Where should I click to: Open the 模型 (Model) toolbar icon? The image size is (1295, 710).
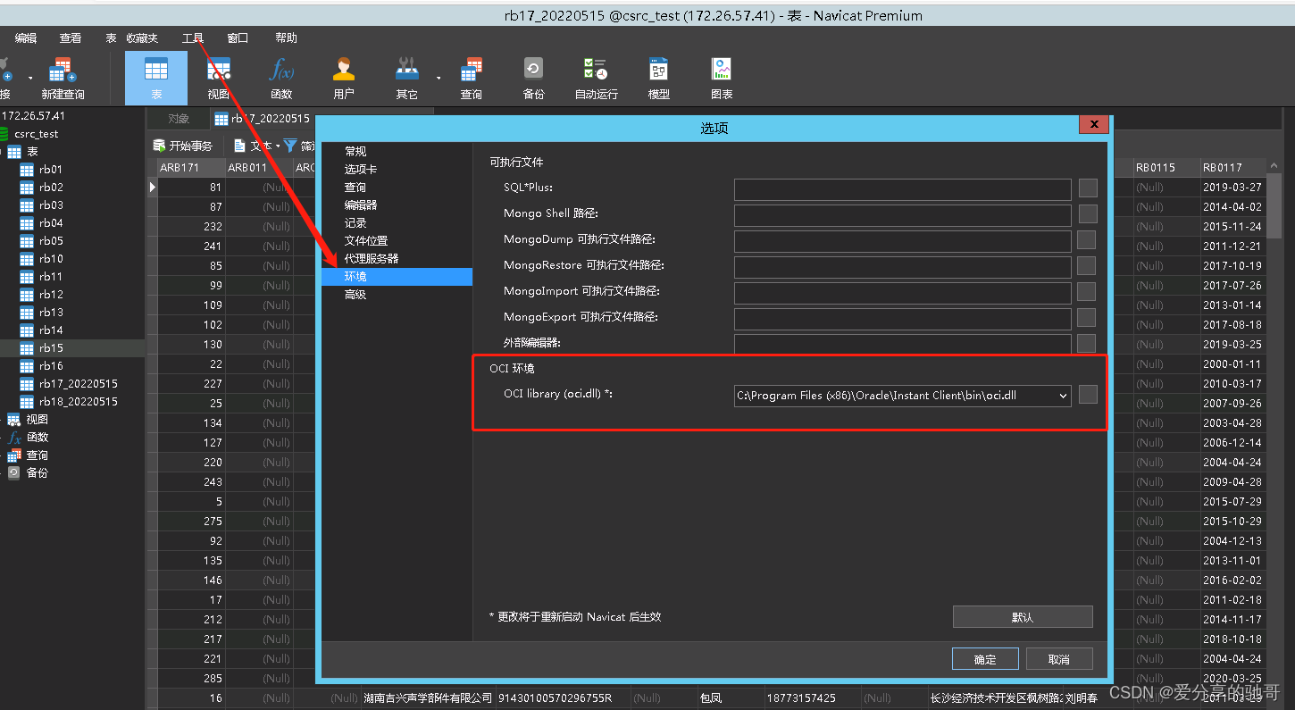pyautogui.click(x=659, y=78)
